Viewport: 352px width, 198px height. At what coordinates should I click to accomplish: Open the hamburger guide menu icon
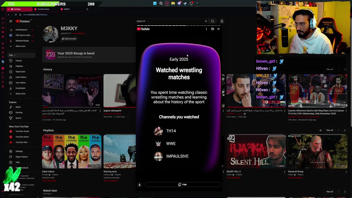click(x=11, y=21)
